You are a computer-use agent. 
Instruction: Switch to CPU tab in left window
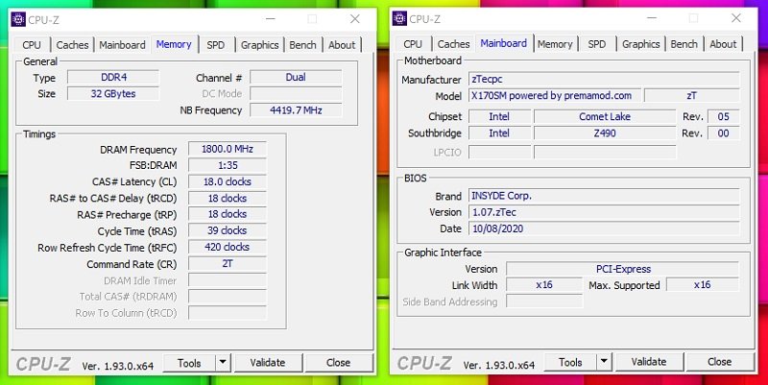tap(32, 44)
